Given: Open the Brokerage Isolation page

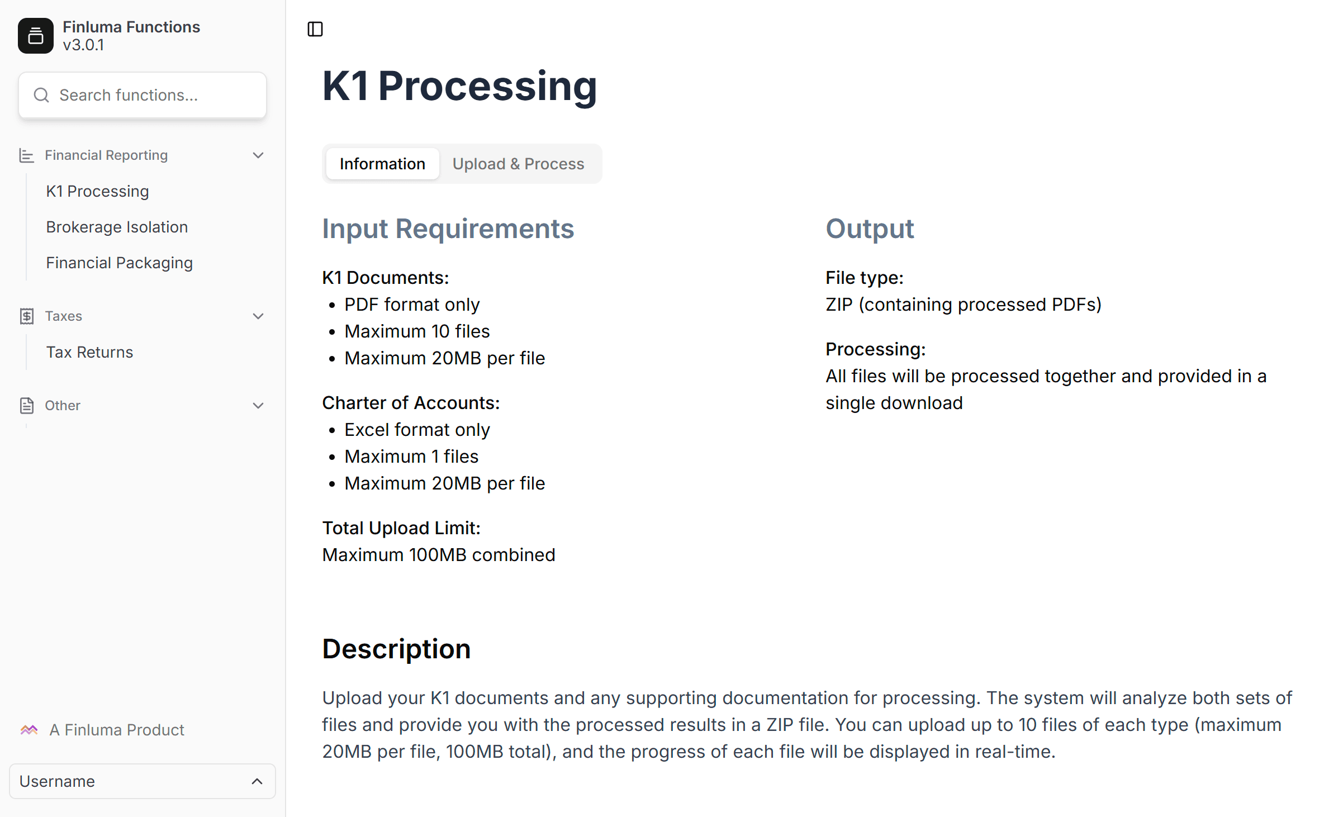Looking at the screenshot, I should [117, 227].
